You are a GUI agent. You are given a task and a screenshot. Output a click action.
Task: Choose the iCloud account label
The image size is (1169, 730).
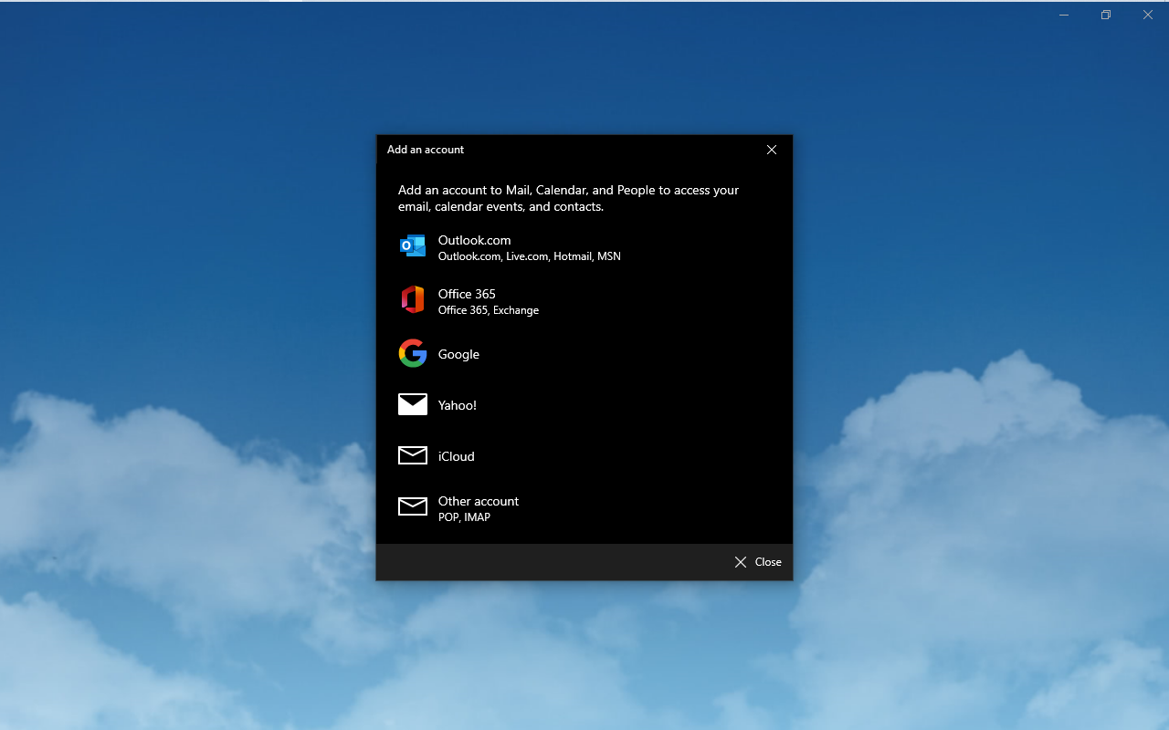click(x=456, y=456)
